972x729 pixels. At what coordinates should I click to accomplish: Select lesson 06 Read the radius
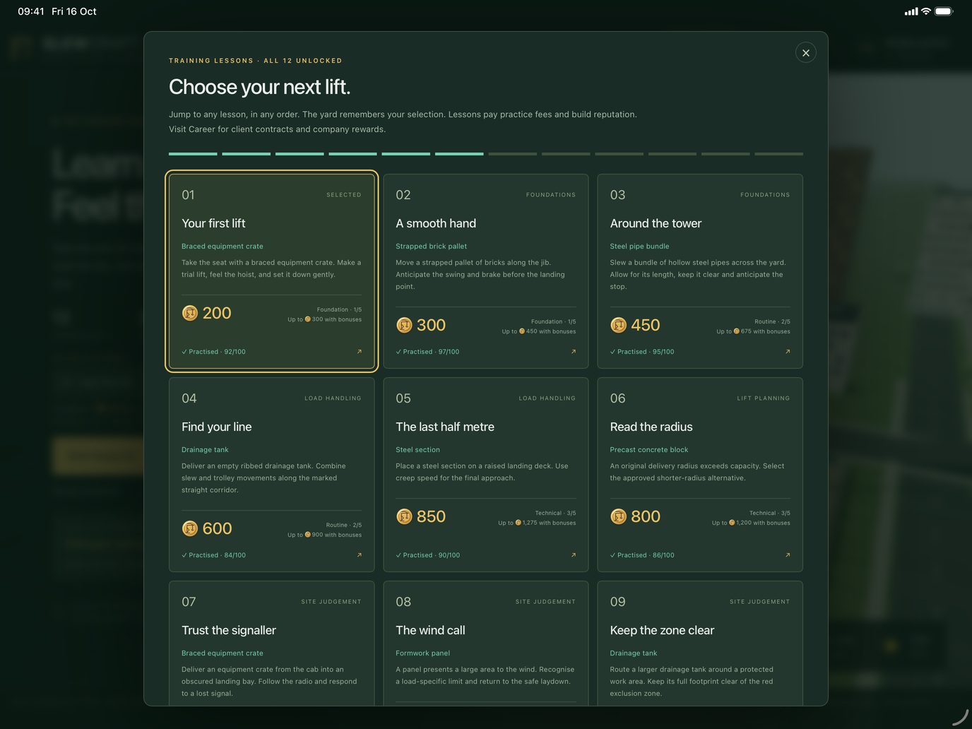(x=700, y=475)
